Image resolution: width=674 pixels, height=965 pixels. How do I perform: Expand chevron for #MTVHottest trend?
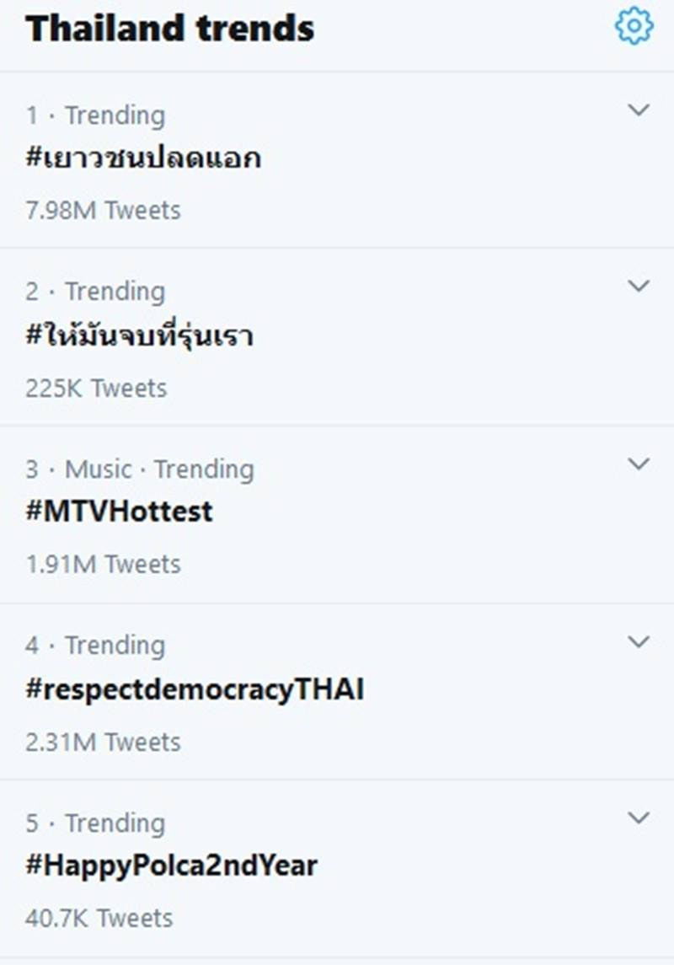click(x=639, y=464)
